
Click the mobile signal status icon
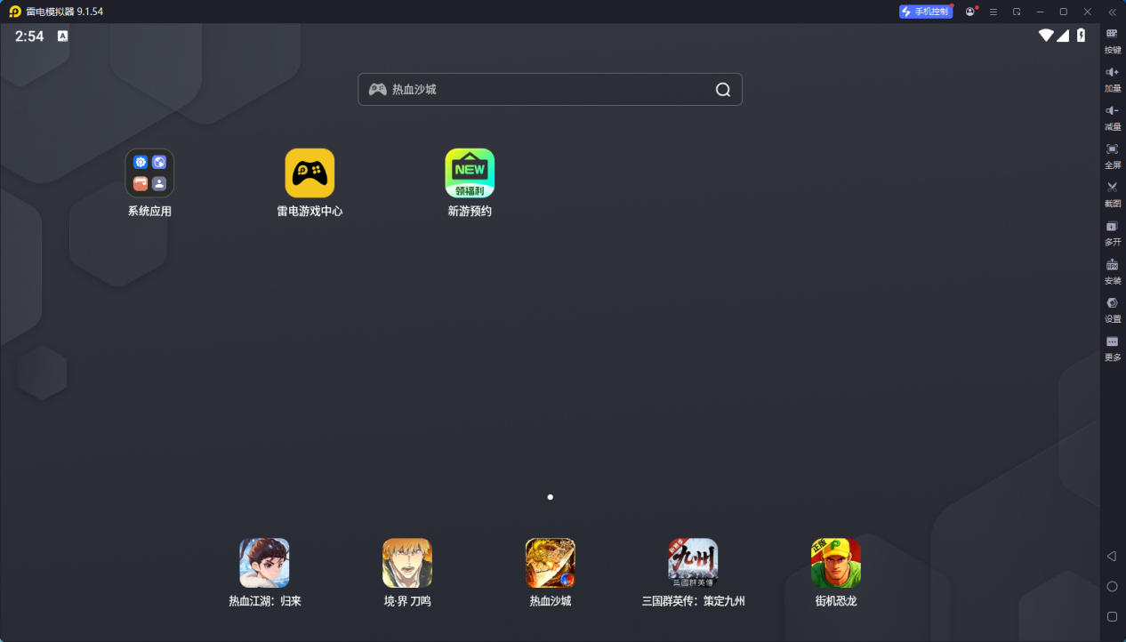tap(1063, 36)
